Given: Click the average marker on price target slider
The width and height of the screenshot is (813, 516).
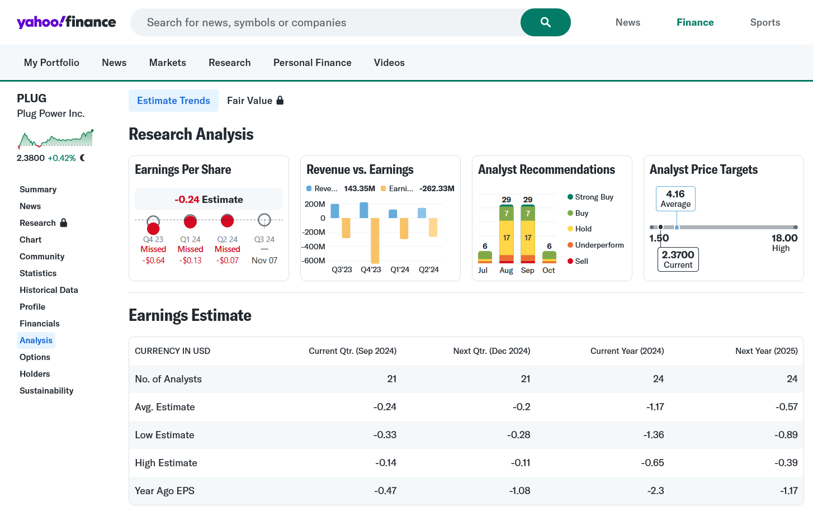Looking at the screenshot, I should coord(677,228).
